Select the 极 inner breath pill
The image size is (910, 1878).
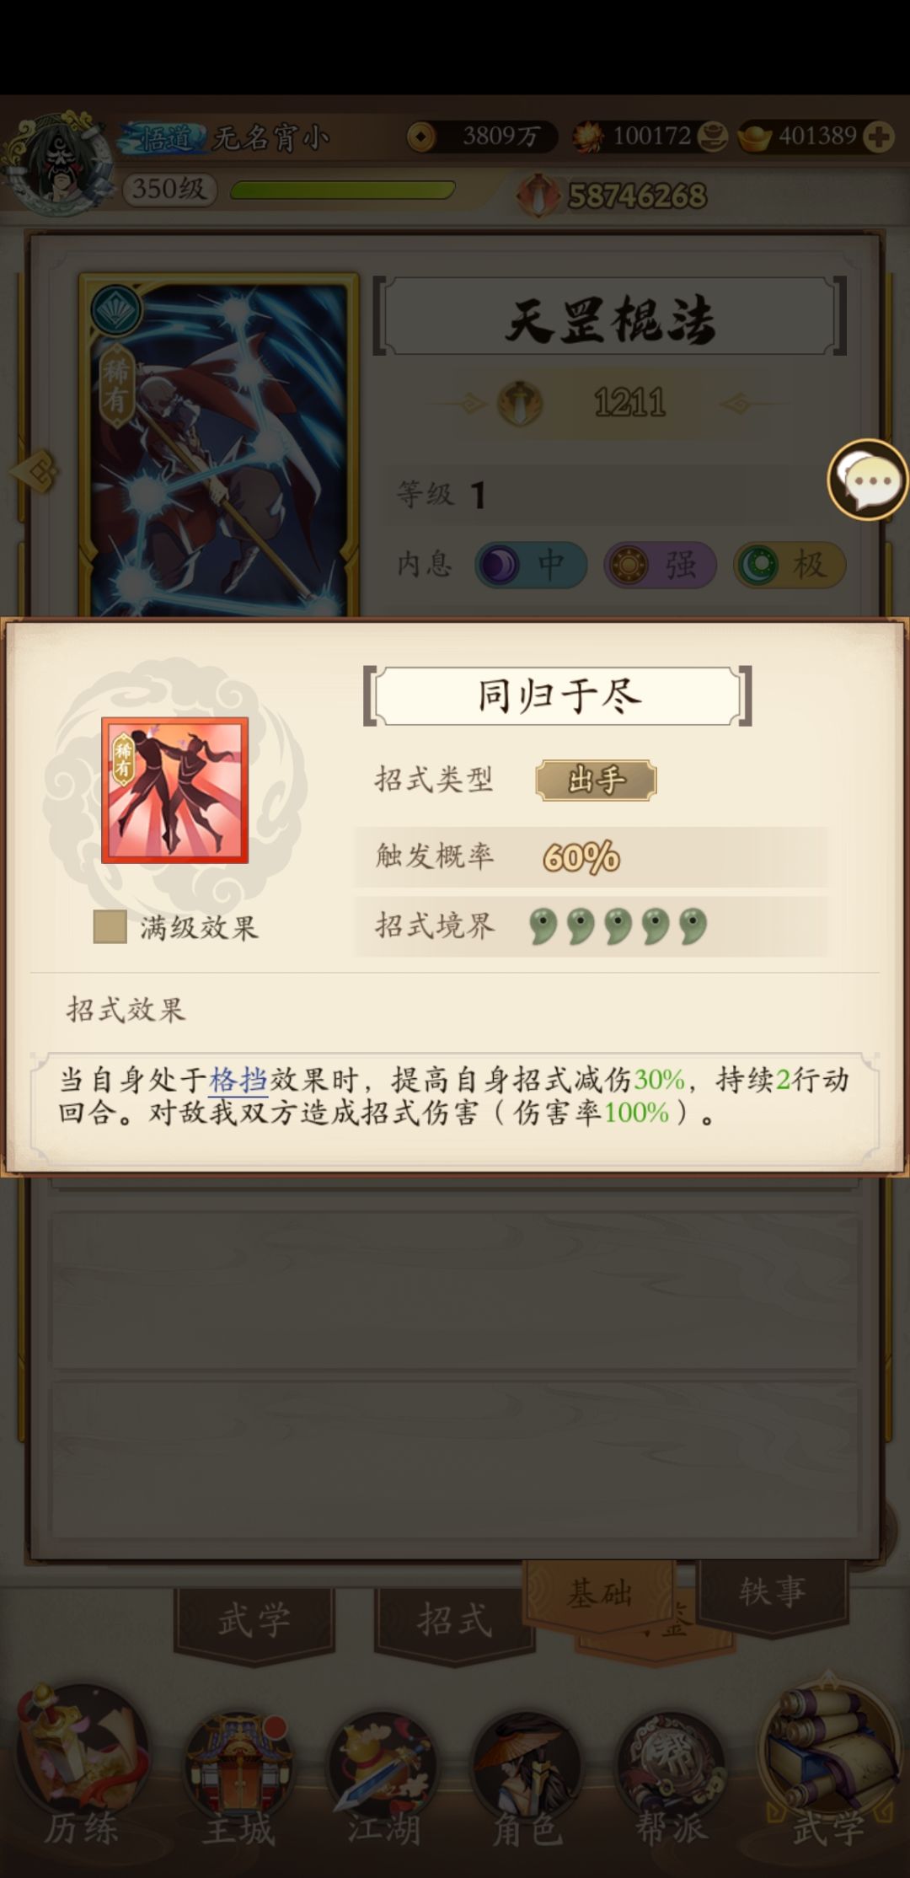click(790, 565)
